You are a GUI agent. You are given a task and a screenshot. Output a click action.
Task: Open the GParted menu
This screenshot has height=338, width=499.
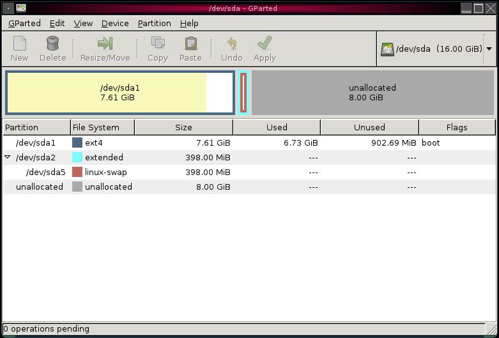click(24, 23)
